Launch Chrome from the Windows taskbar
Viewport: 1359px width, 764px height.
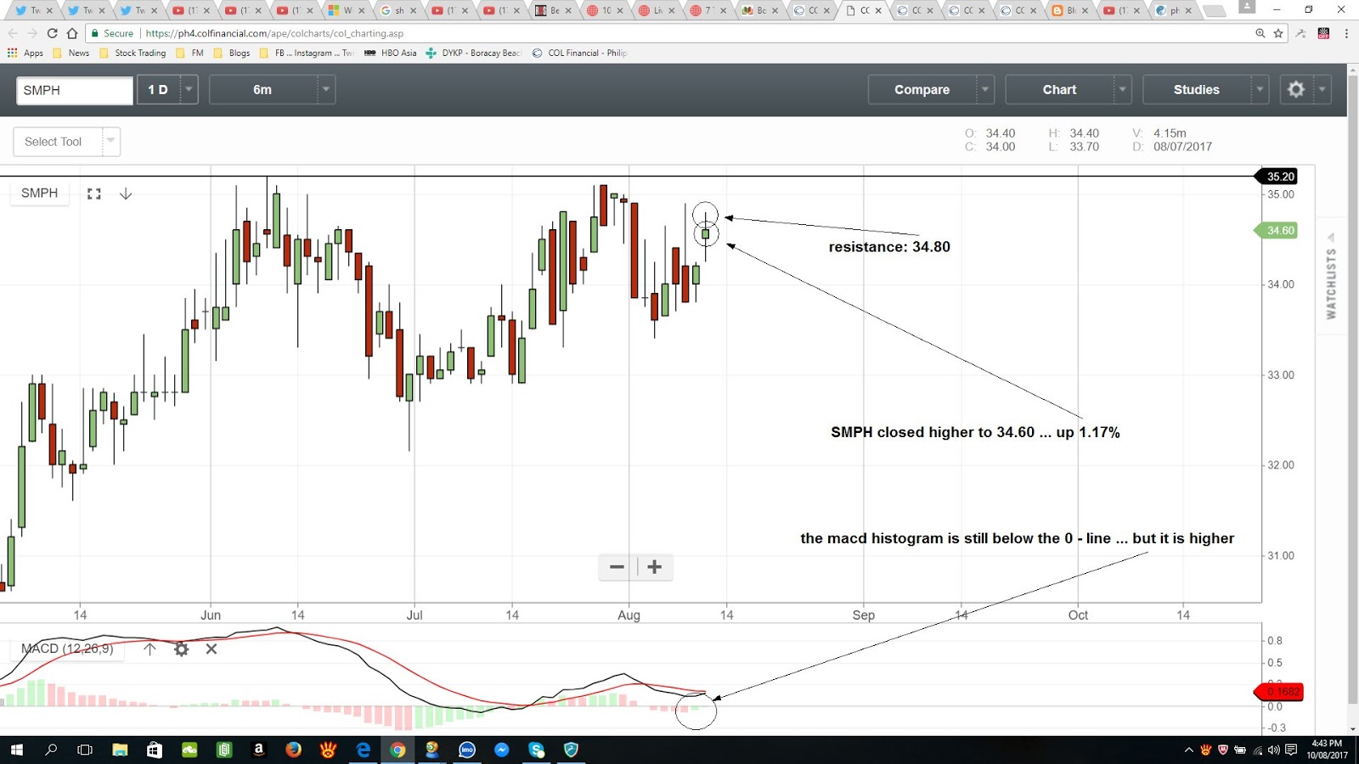(x=398, y=750)
